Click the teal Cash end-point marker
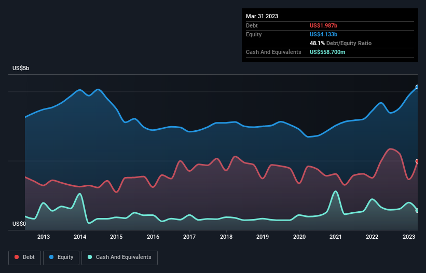The height and width of the screenshot is (273, 426). pos(417,211)
